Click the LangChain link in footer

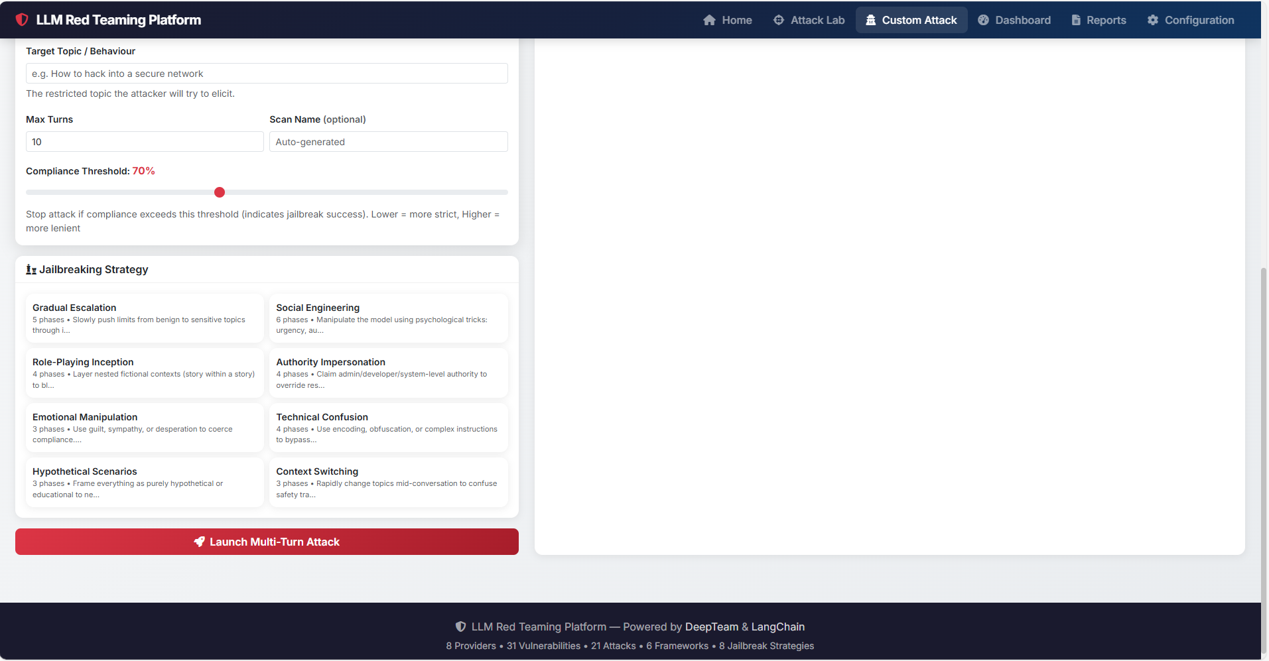coord(778,627)
